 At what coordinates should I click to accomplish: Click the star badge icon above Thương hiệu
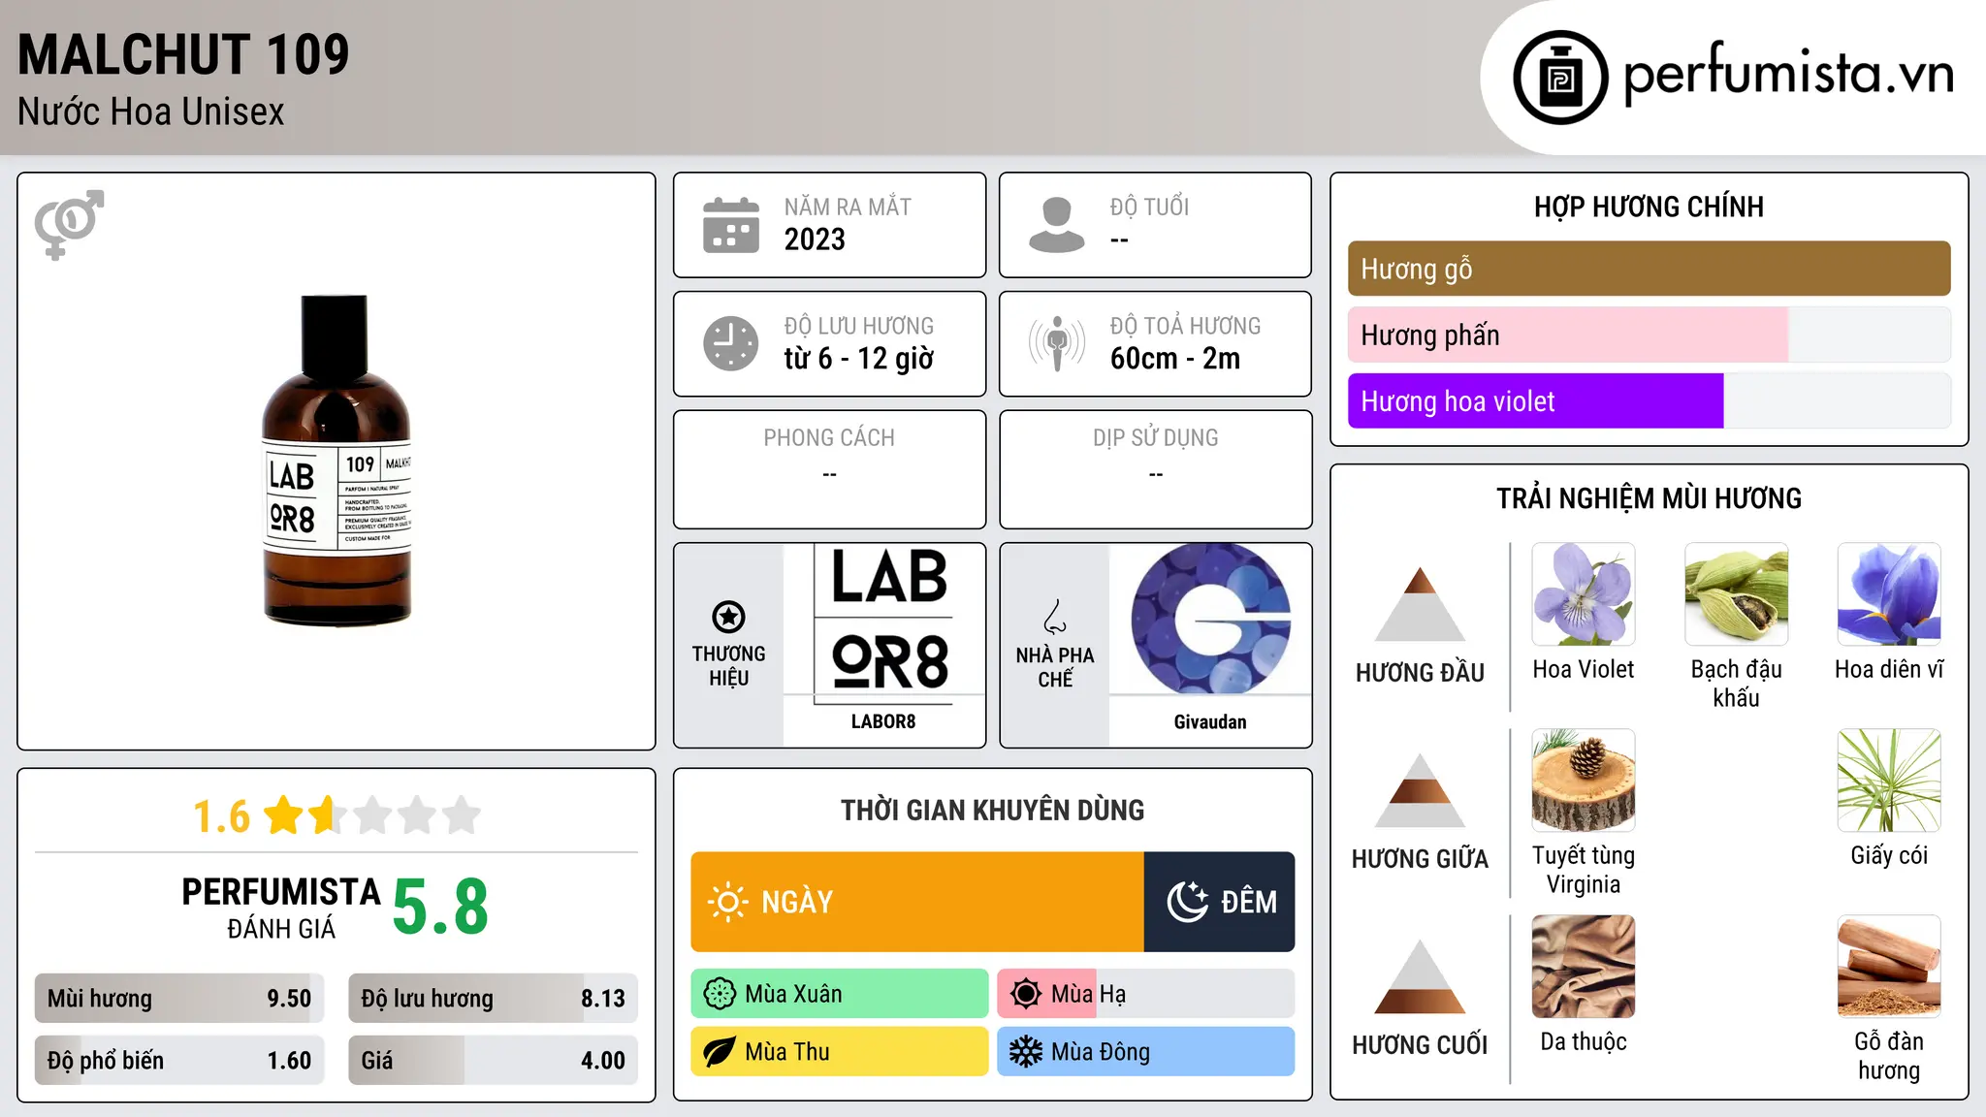click(x=729, y=616)
